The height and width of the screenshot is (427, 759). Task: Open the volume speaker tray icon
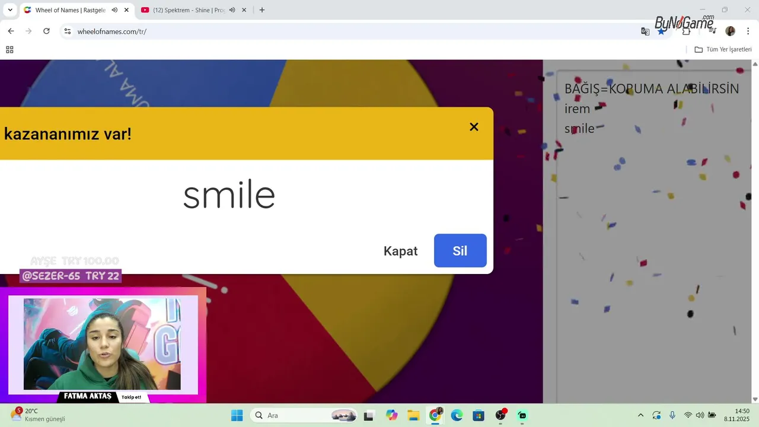[x=700, y=415]
